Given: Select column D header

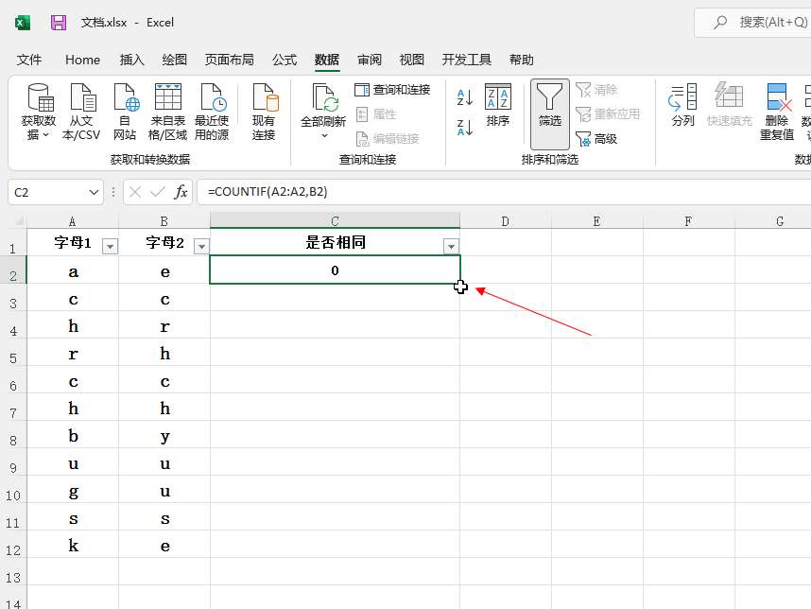Looking at the screenshot, I should click(x=506, y=221).
